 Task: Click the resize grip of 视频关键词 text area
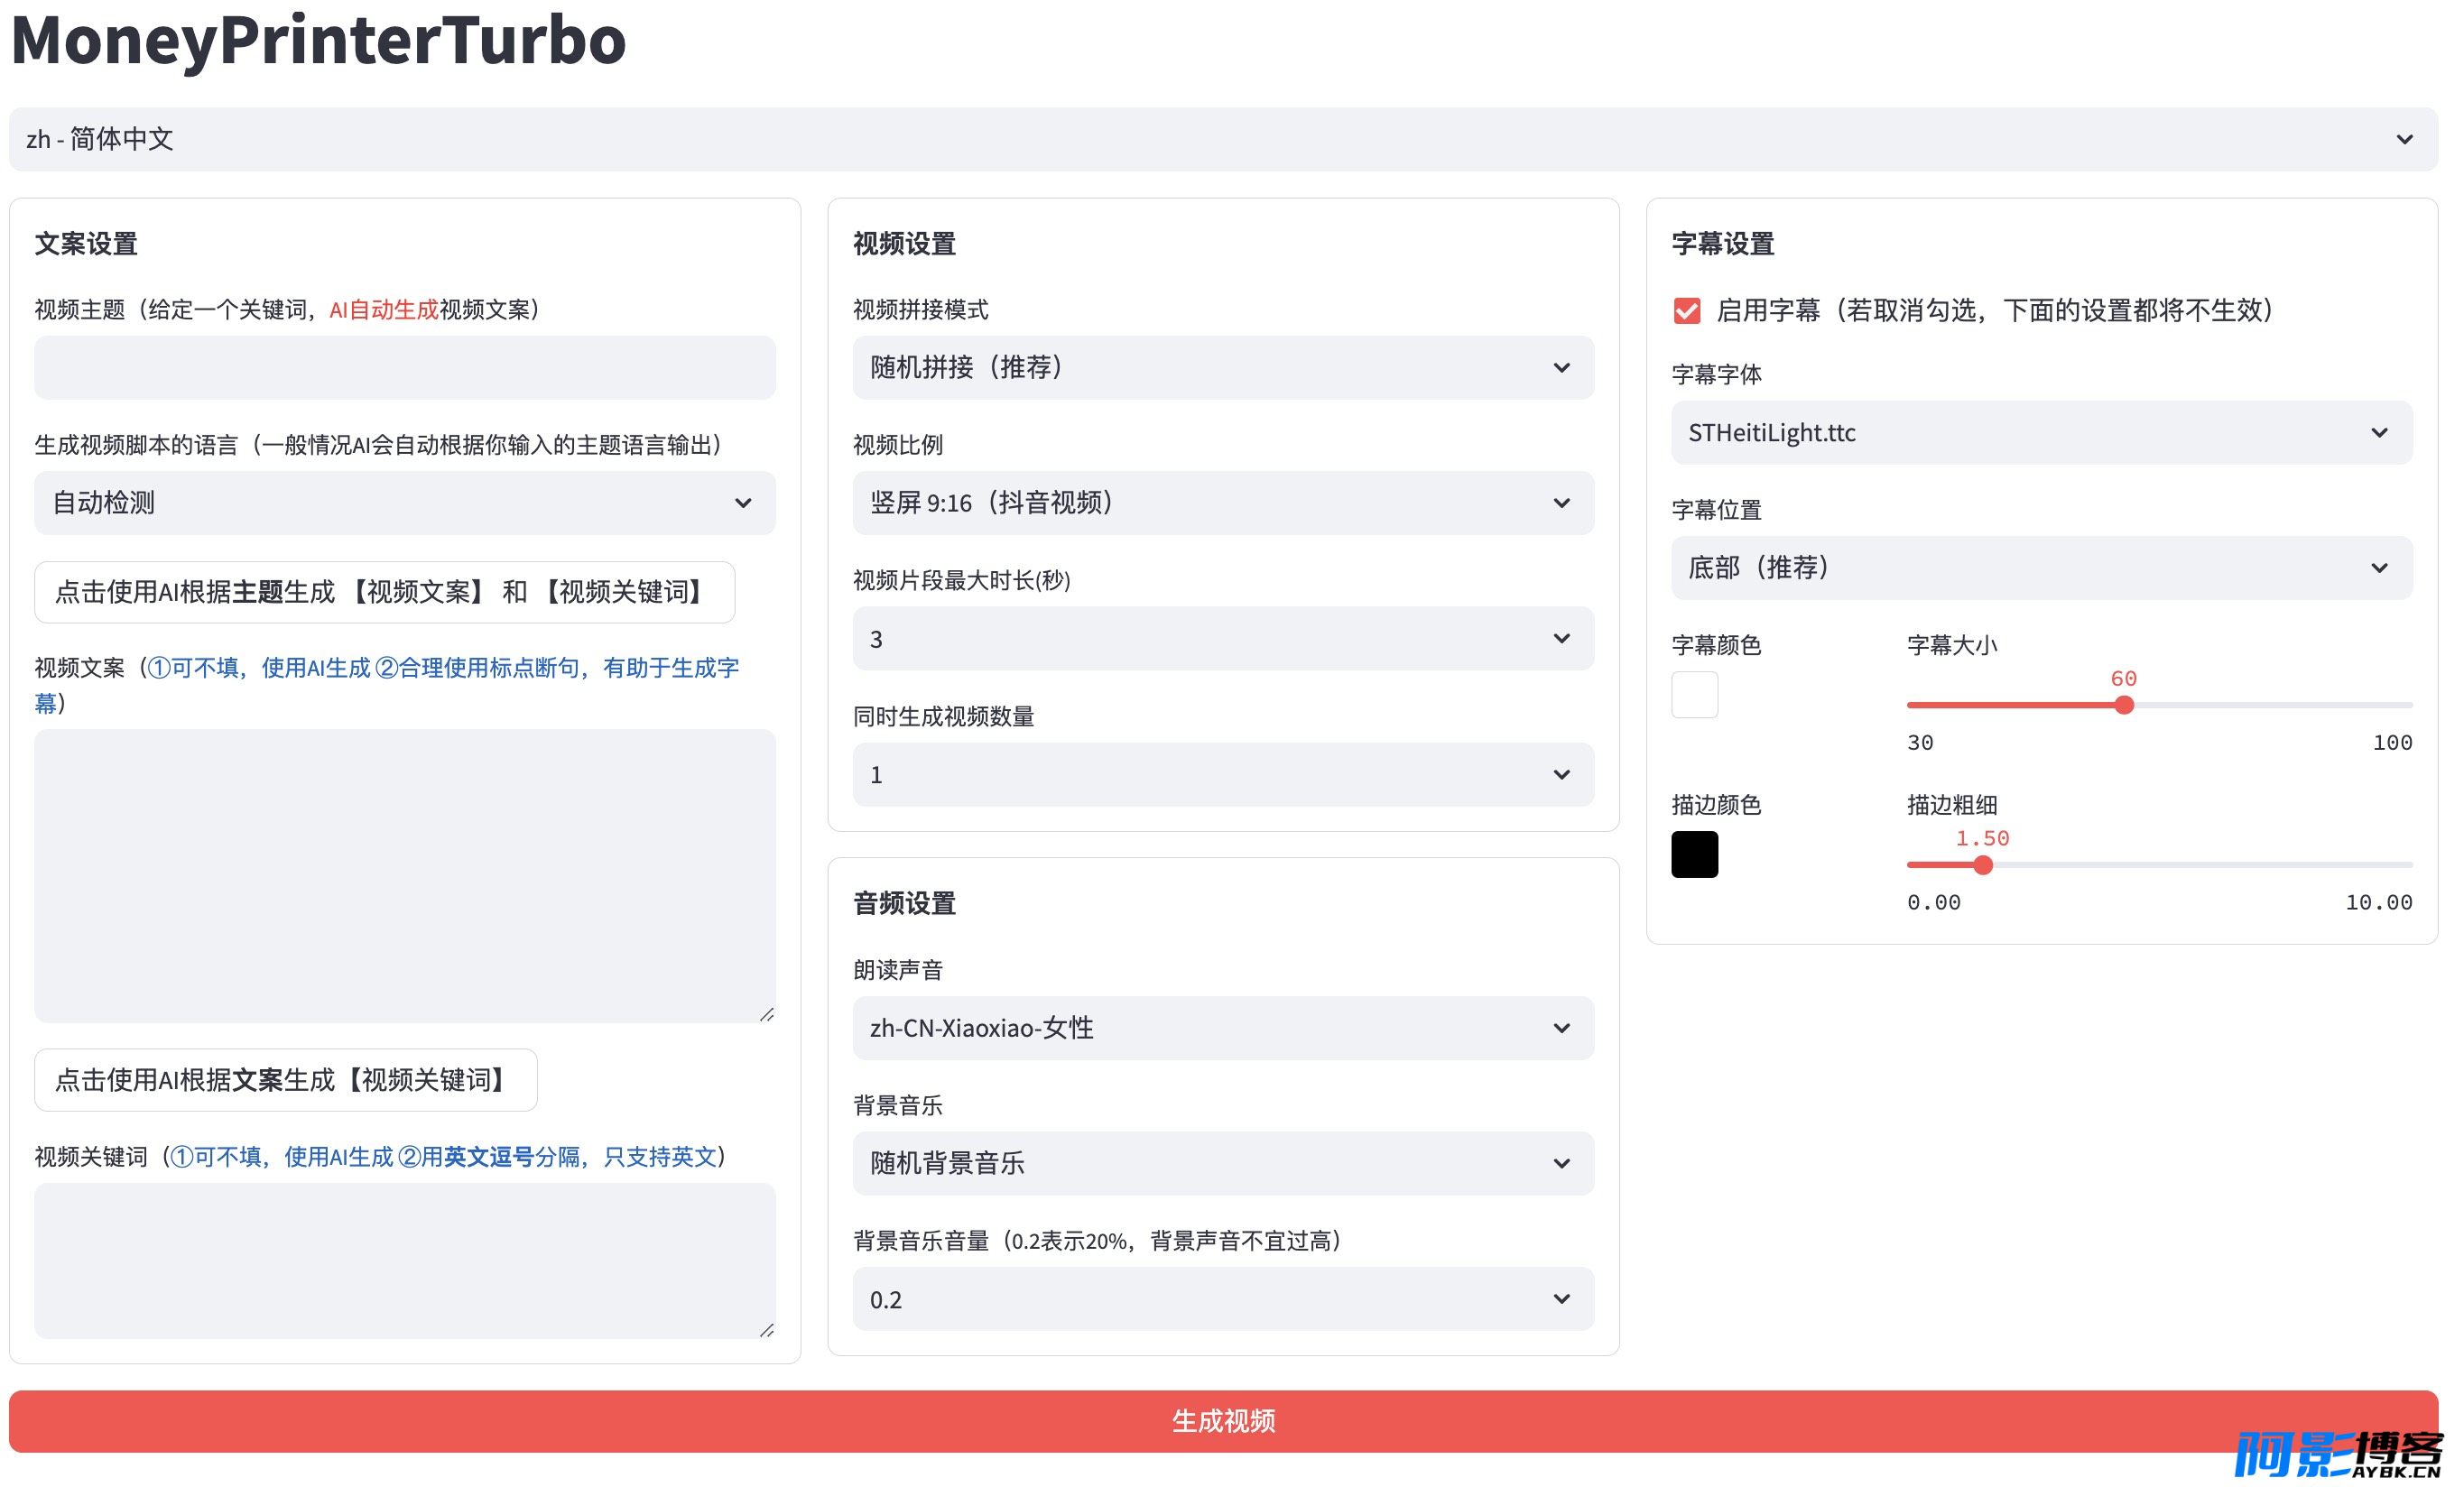point(767,1330)
